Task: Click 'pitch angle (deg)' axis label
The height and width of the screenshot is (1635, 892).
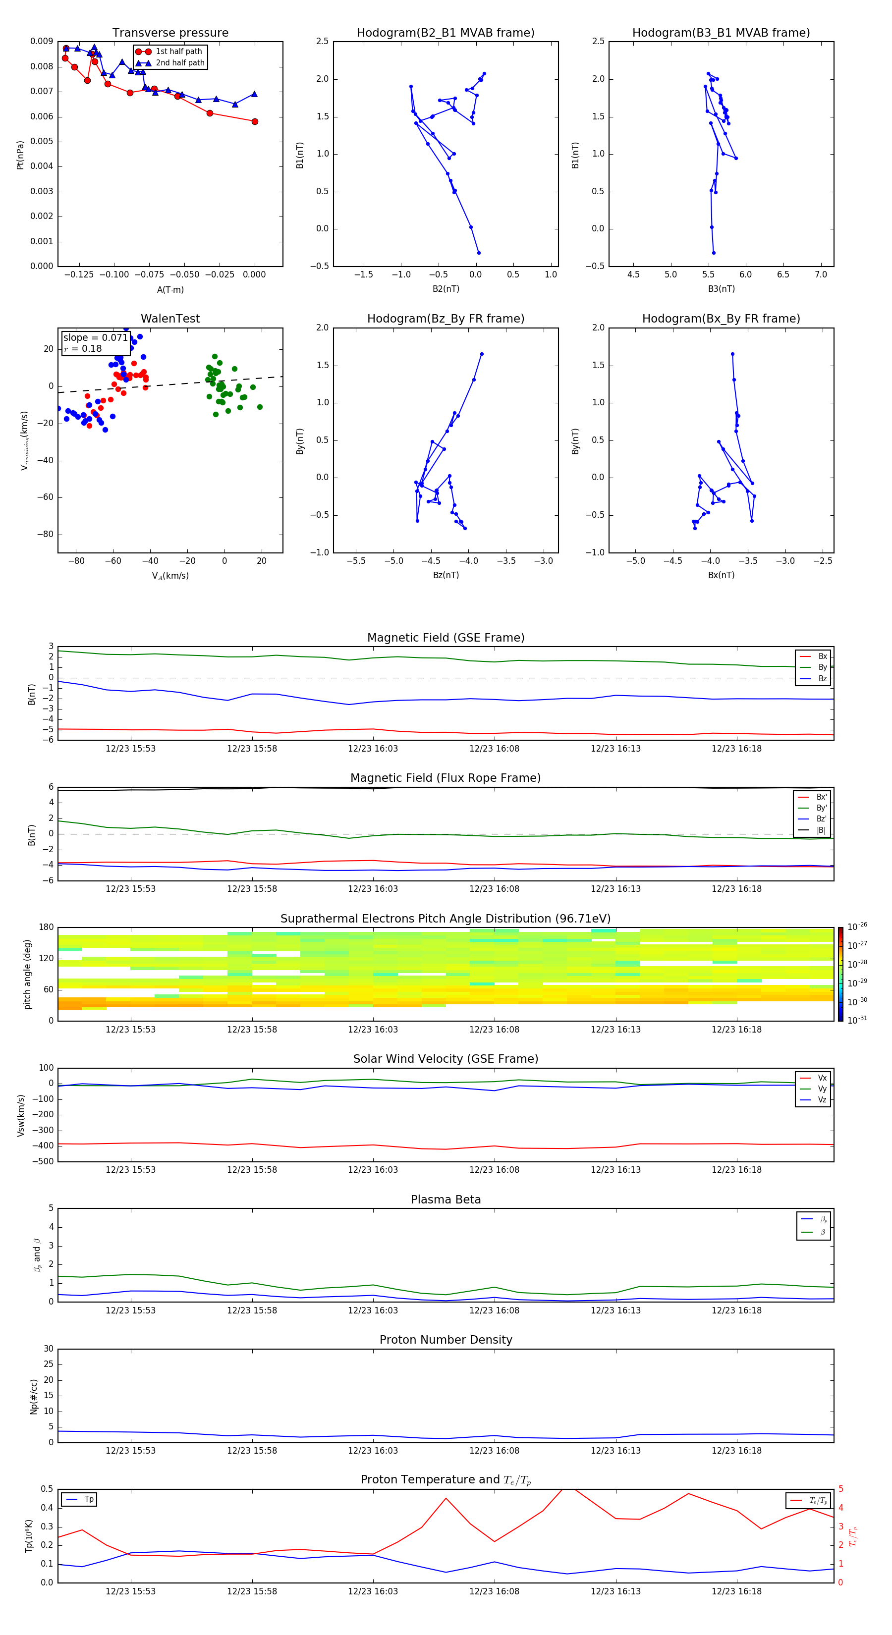Action: 27,974
